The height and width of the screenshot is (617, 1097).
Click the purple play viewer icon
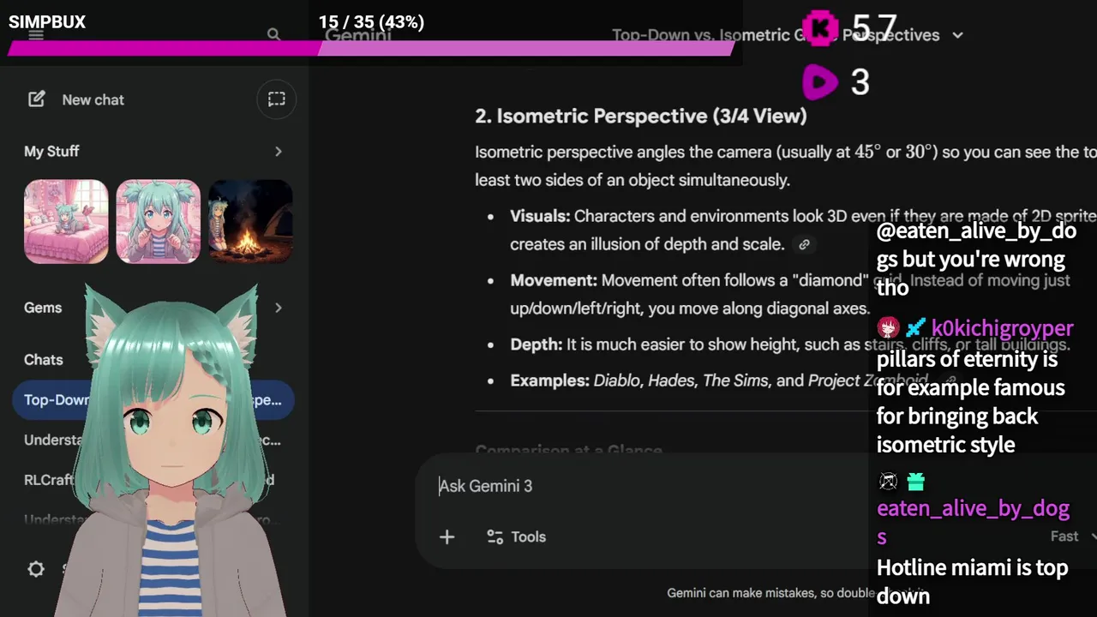[819, 82]
